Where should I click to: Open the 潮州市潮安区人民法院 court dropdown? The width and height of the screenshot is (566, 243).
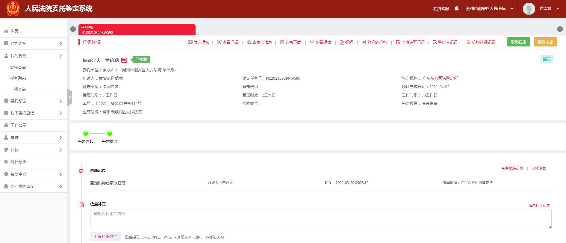tap(489, 8)
